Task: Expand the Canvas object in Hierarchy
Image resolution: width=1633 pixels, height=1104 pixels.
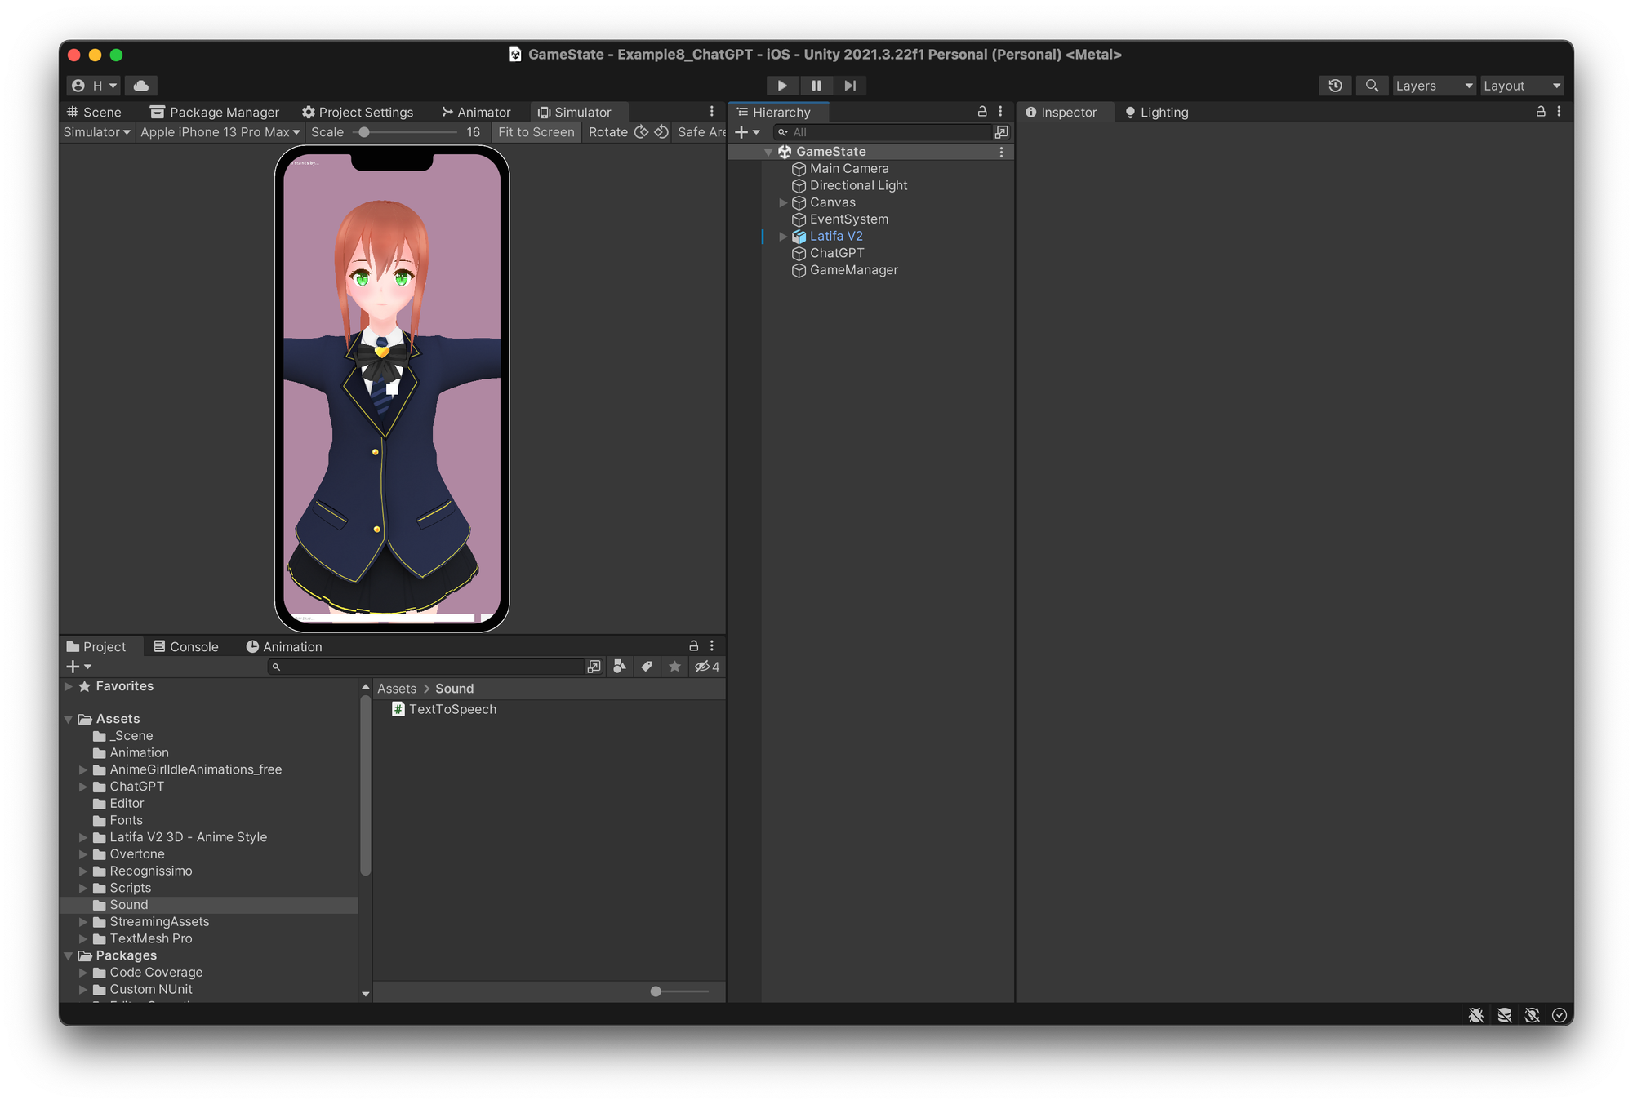Action: click(783, 202)
